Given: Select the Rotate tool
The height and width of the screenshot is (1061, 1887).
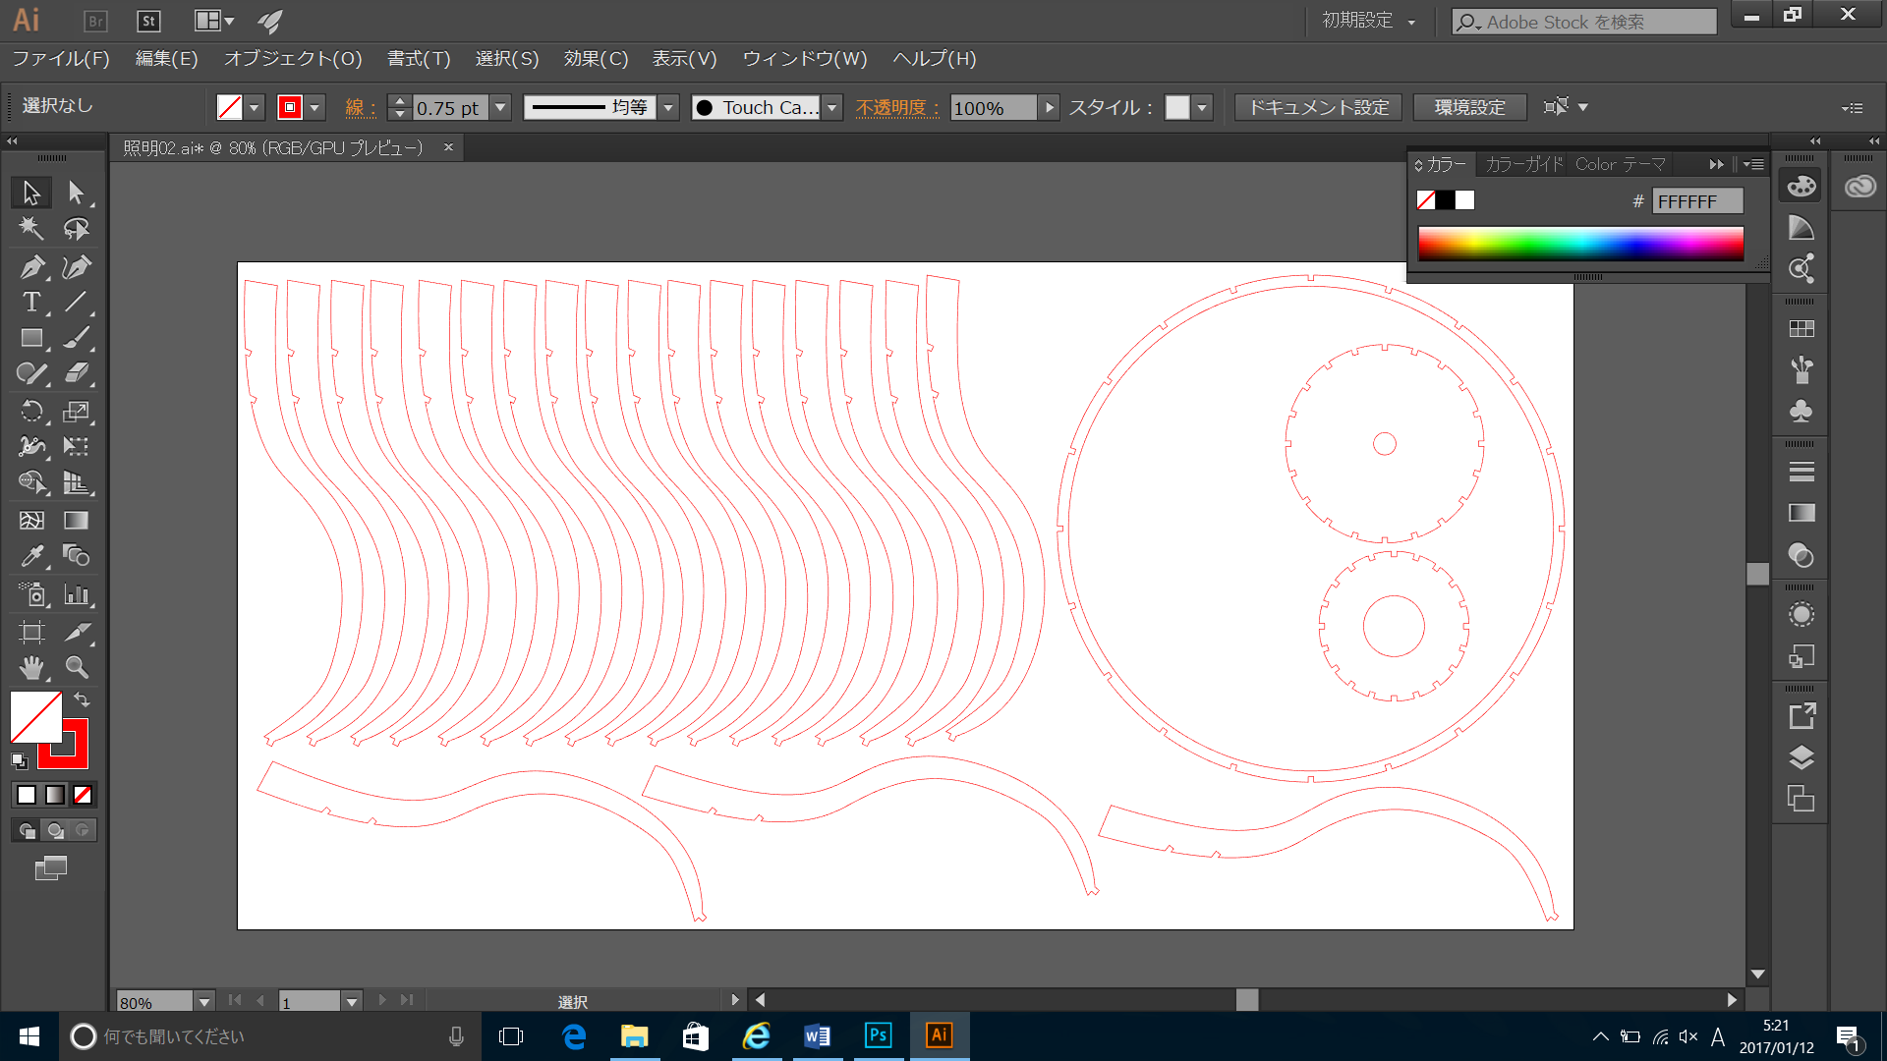Looking at the screenshot, I should [x=31, y=412].
